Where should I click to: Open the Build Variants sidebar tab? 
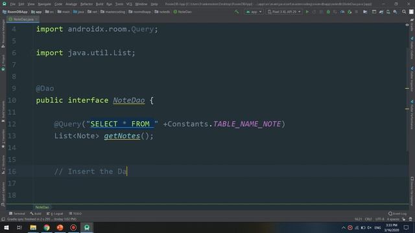point(3,111)
